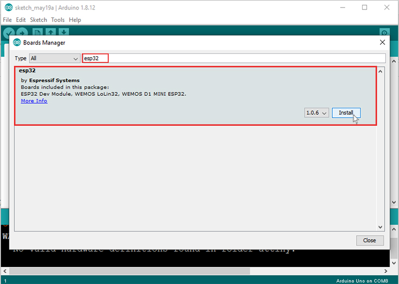This screenshot has height=284, width=399.
Task: Open the 1.0.6 version dropdown
Action: point(316,113)
